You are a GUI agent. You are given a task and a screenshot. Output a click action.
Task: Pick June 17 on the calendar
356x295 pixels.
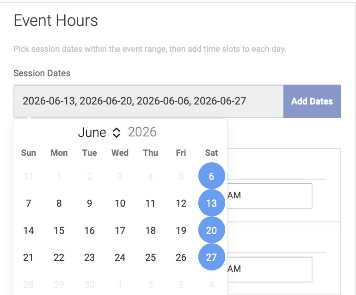[120, 230]
